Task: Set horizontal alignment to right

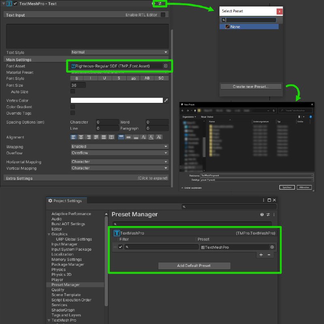Action: (89, 137)
